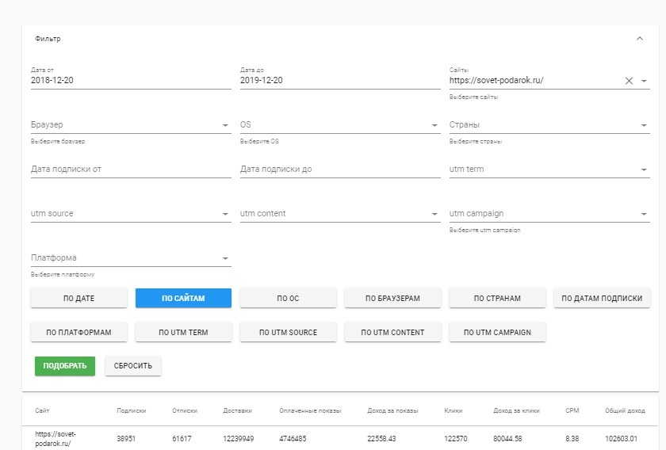Group results ПО БРАУЗЕРАМ
Image resolution: width=666 pixels, height=450 pixels.
392,298
